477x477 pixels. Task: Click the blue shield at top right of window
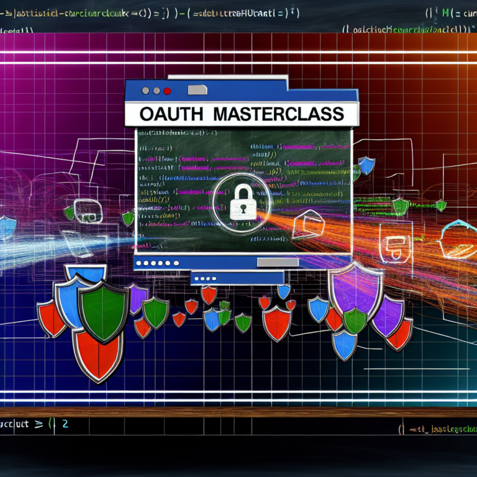coord(367,165)
